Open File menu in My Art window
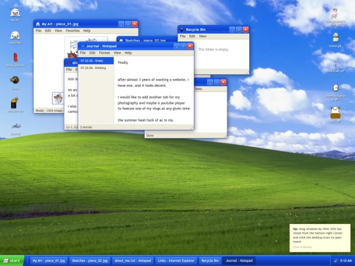The image size is (355, 266). [x=39, y=30]
